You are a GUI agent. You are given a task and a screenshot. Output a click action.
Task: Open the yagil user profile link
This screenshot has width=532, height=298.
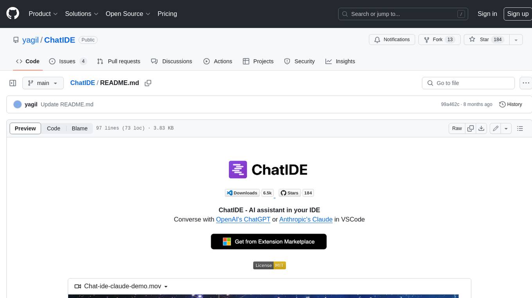(31, 40)
